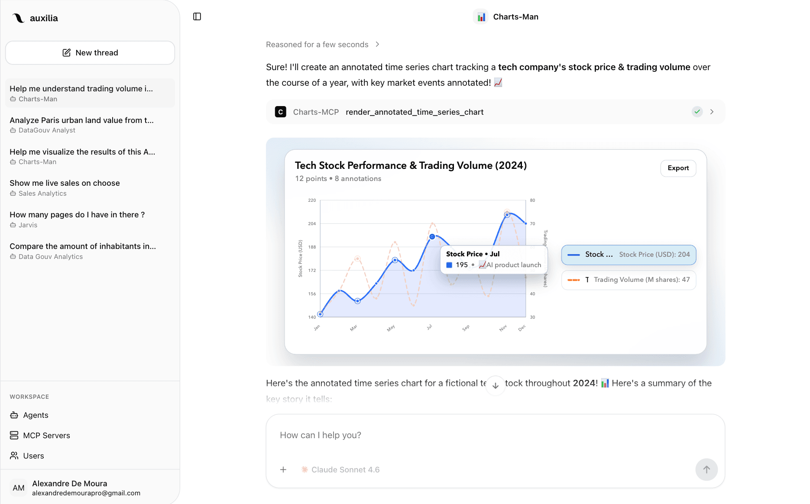This screenshot has height=504, width=810.
Task: Expand the Reasoned for a few seconds section
Action: 323,45
